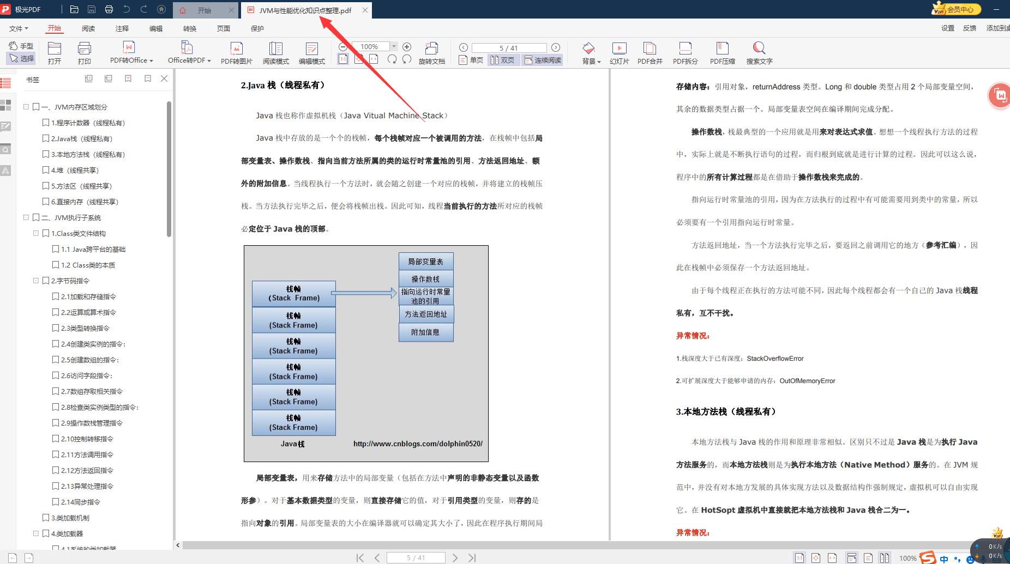The height and width of the screenshot is (564, 1010).
Task: Switch to the 保护 ribbon tab
Action: pos(257,28)
